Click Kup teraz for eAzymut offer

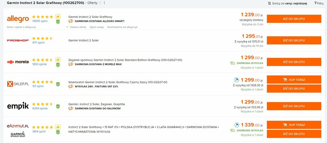[294, 125]
